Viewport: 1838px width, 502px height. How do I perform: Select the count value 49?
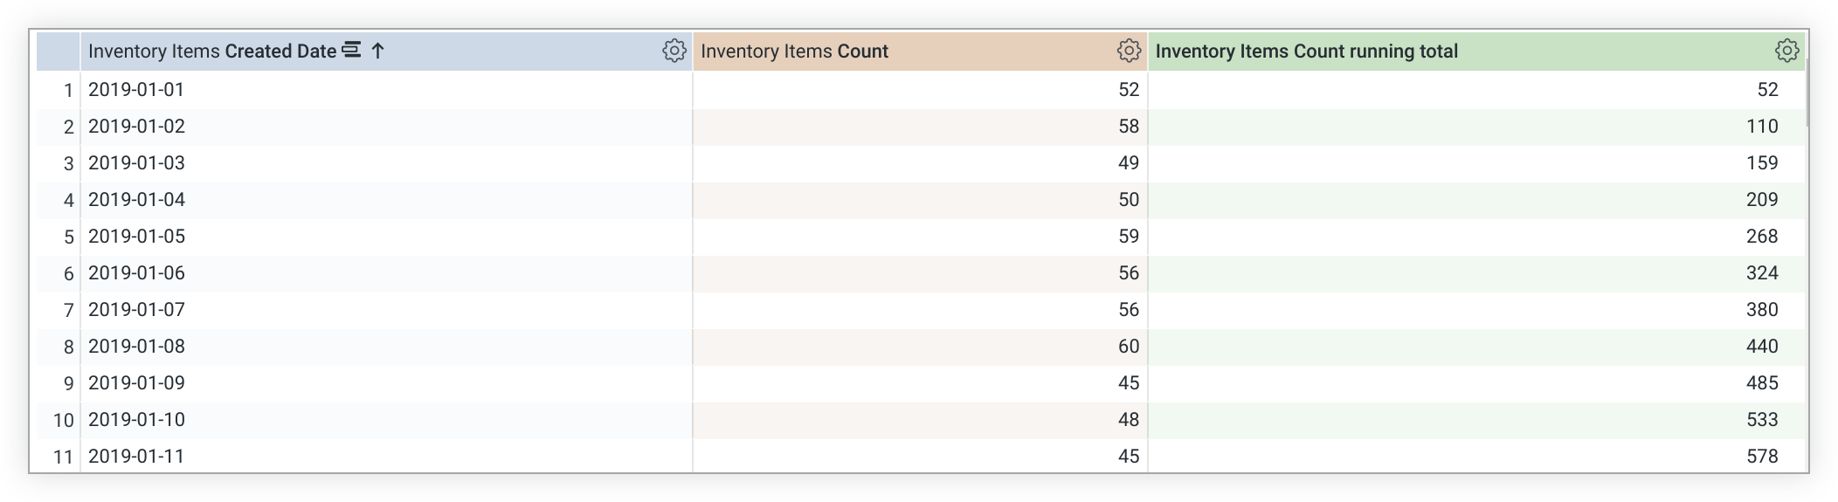pyautogui.click(x=1128, y=163)
